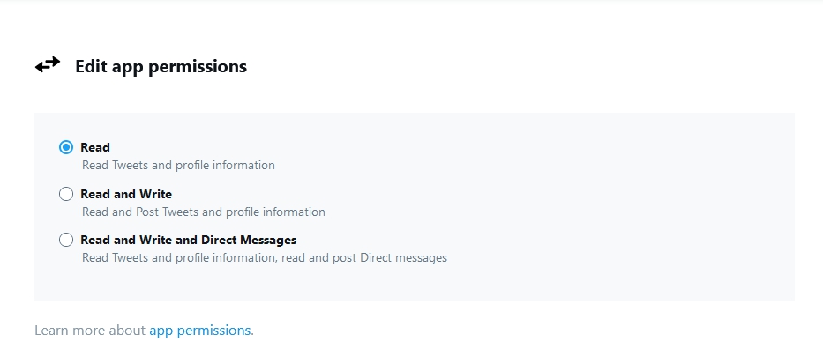Click the description mentioning Direct messages
The image size is (823, 364).
click(264, 258)
